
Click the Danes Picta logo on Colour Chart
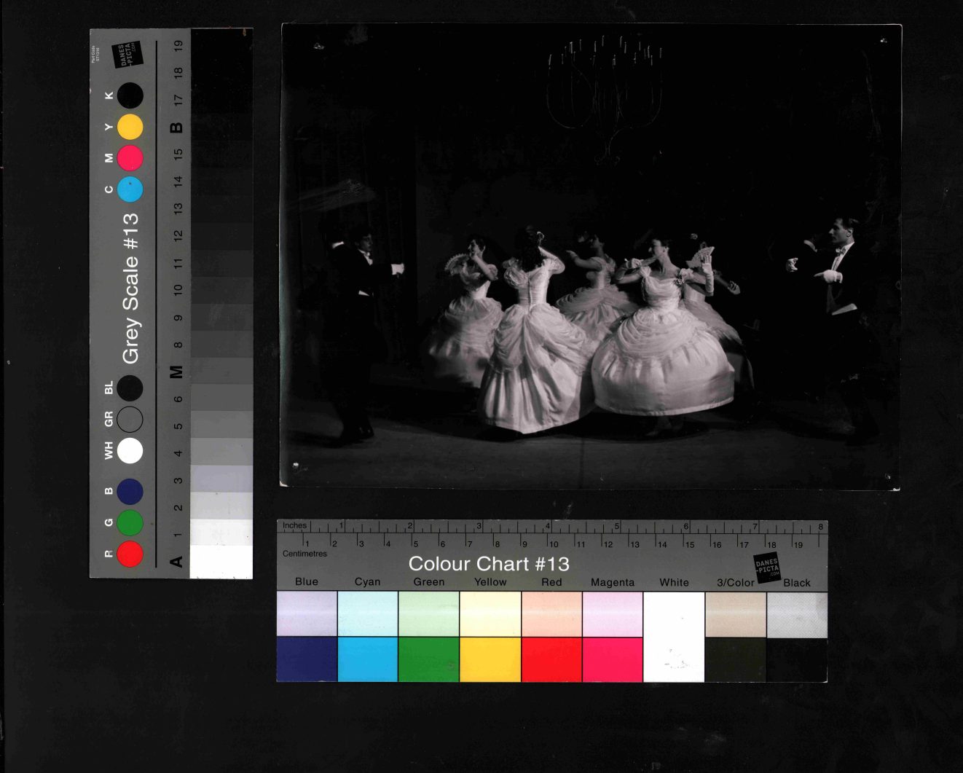(766, 566)
